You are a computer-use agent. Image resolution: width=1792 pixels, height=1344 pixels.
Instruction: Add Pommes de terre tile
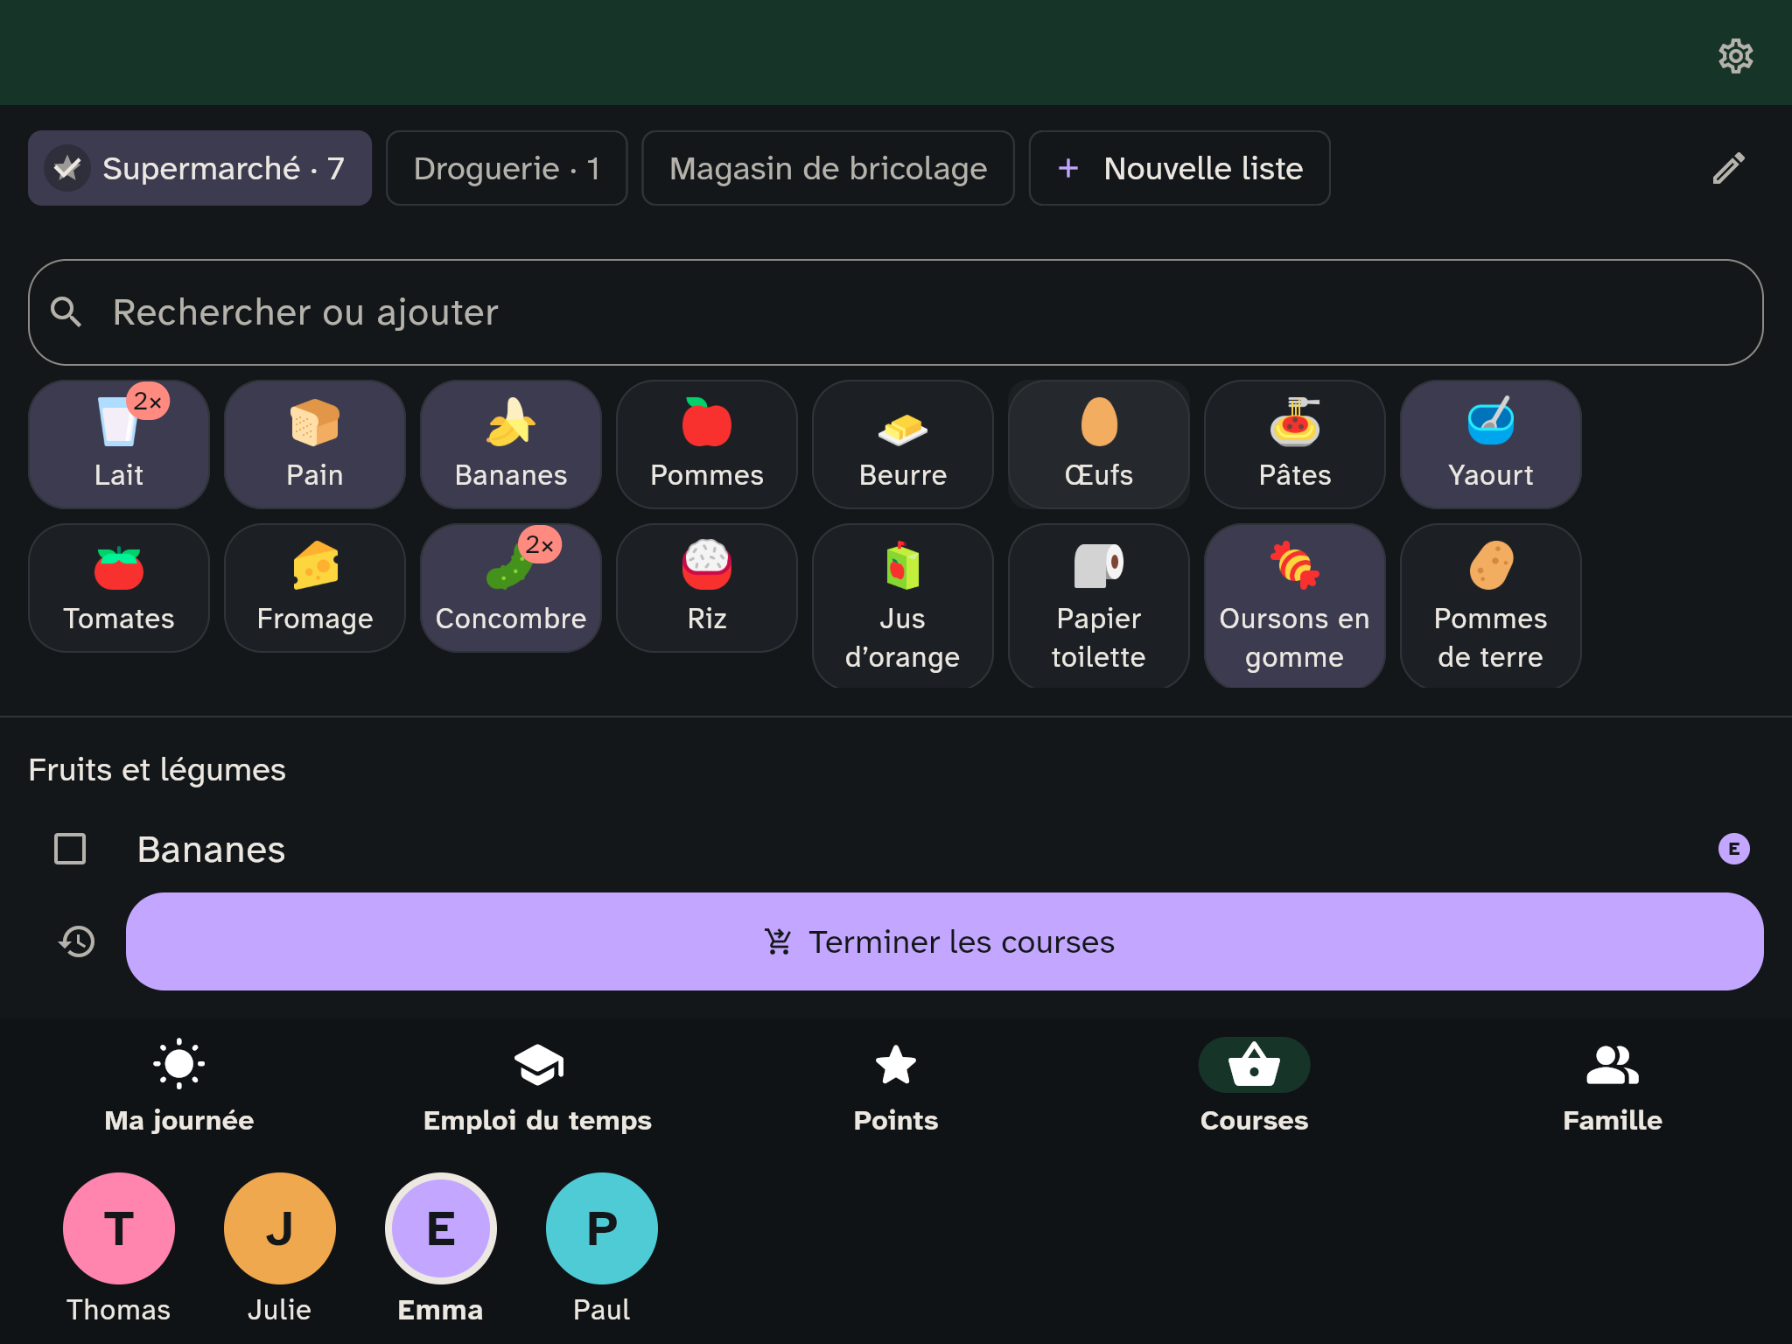pos(1491,605)
